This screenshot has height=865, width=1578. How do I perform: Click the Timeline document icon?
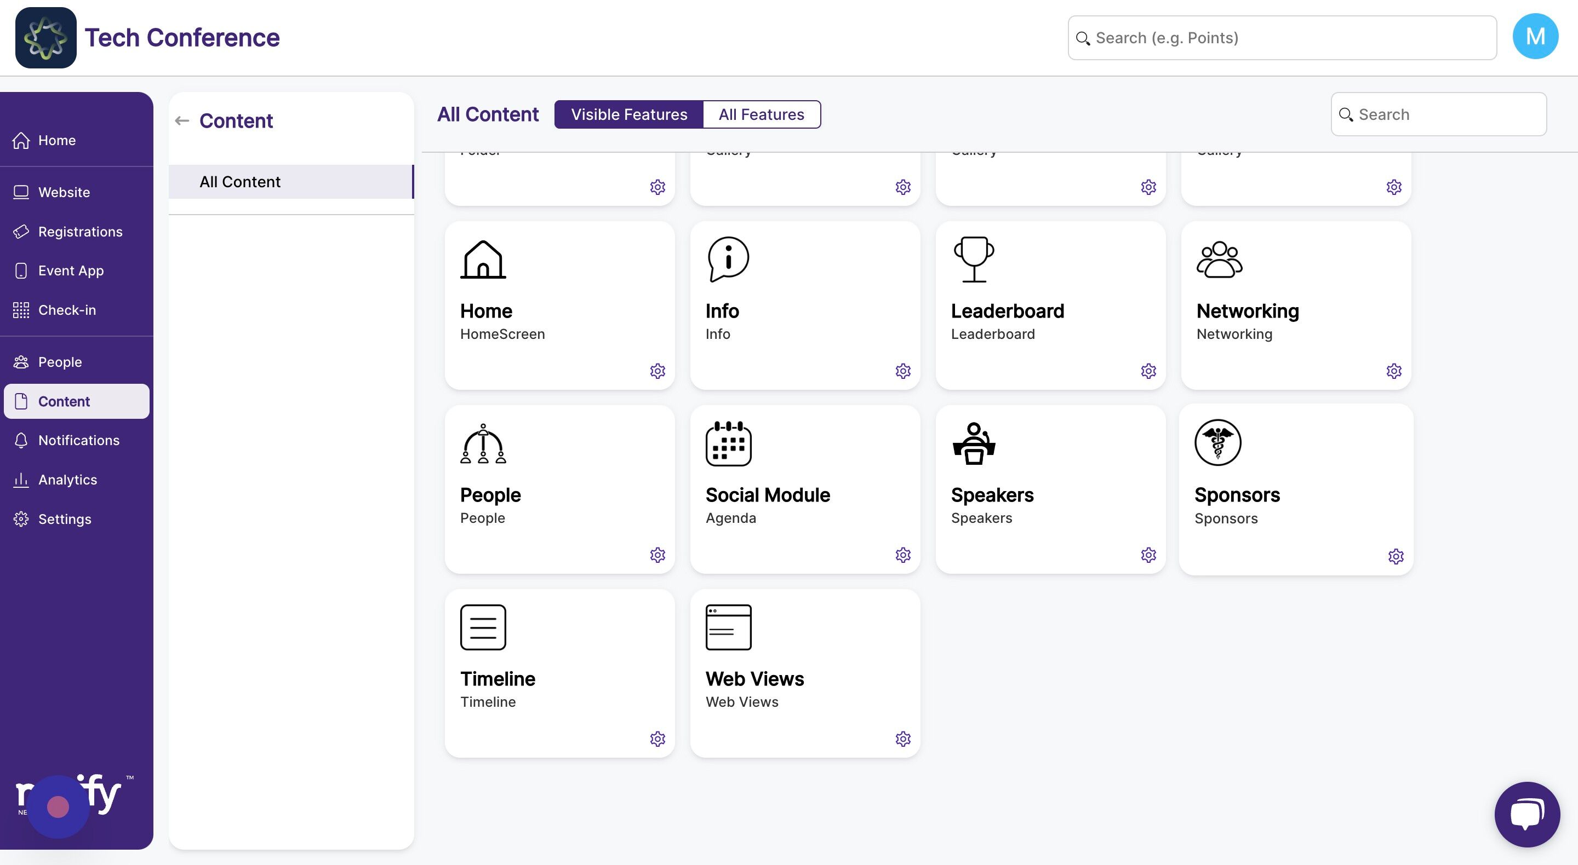click(x=483, y=627)
